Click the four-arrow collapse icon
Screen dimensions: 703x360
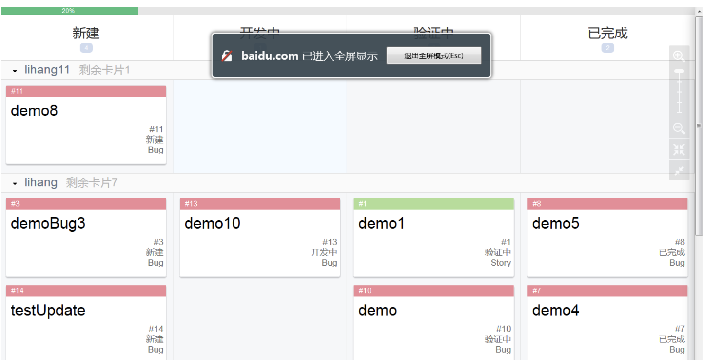pyautogui.click(x=679, y=149)
